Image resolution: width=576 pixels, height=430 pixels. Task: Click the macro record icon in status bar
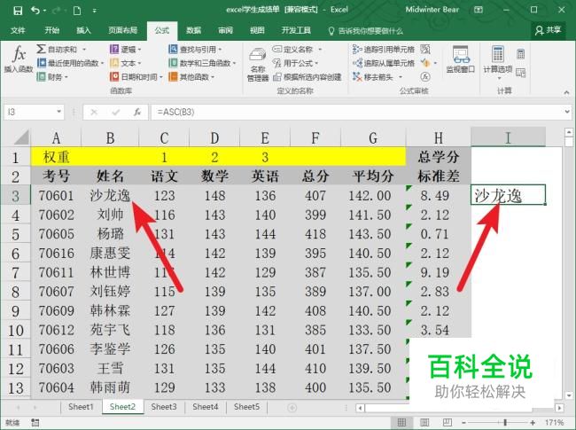[x=35, y=422]
